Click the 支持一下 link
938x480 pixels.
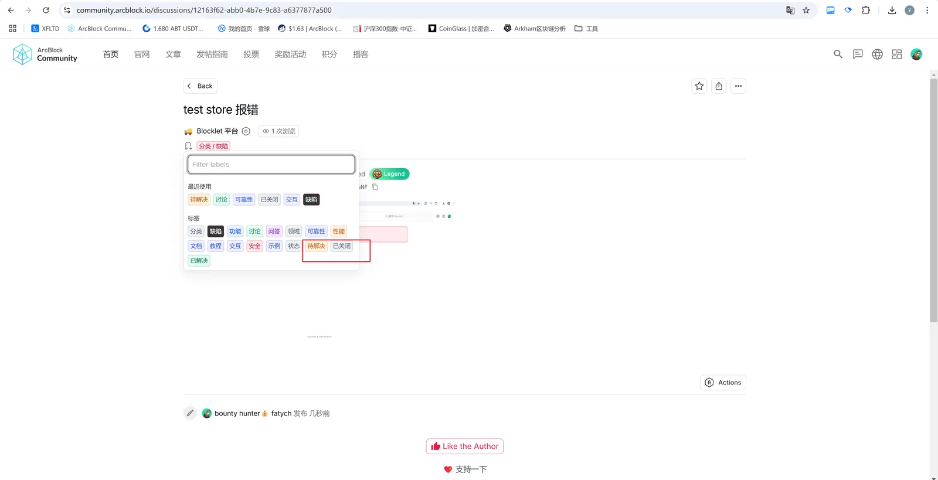point(465,469)
